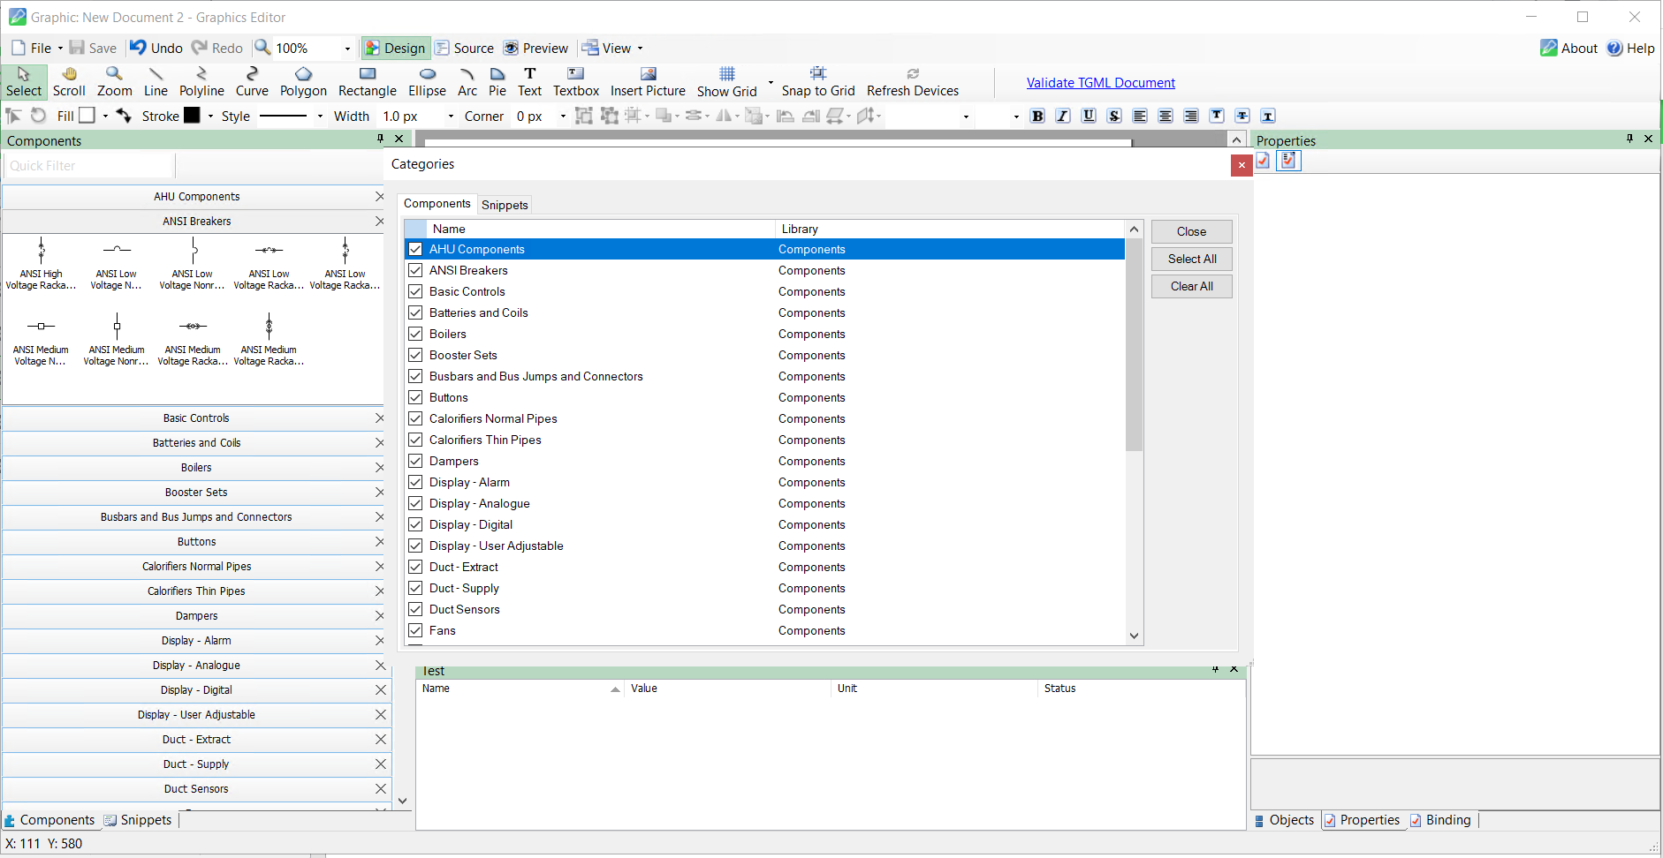1663x858 pixels.
Task: Select the Pie shape tool
Action: tap(497, 81)
